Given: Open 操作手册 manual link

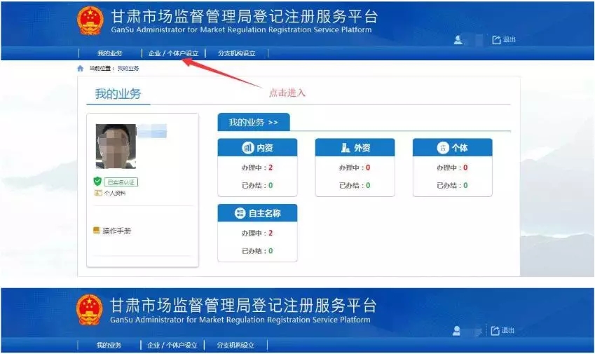Looking at the screenshot, I should point(116,231).
